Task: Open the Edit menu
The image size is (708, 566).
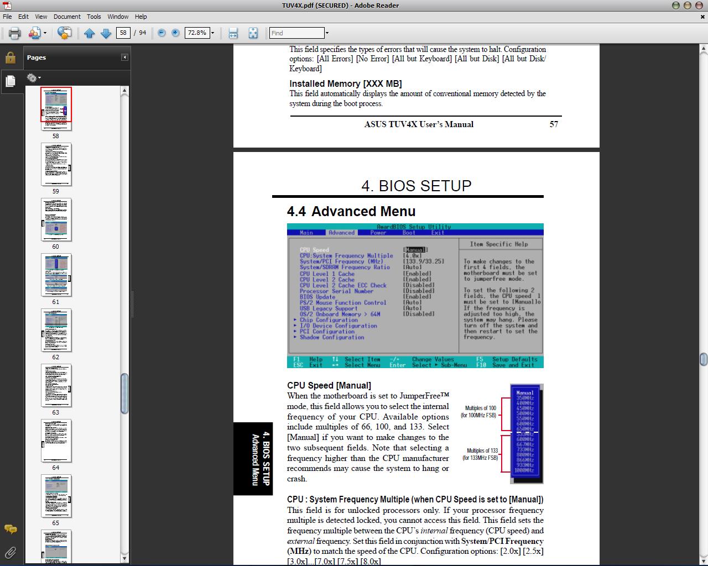Action: coord(23,17)
